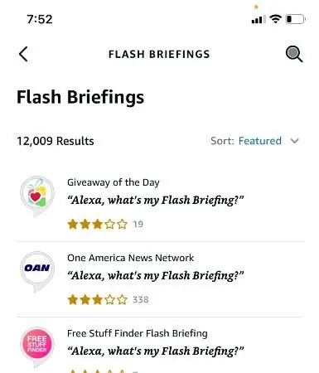Open search with magnifying glass icon
Image resolution: width=319 pixels, height=373 pixels.
point(294,54)
